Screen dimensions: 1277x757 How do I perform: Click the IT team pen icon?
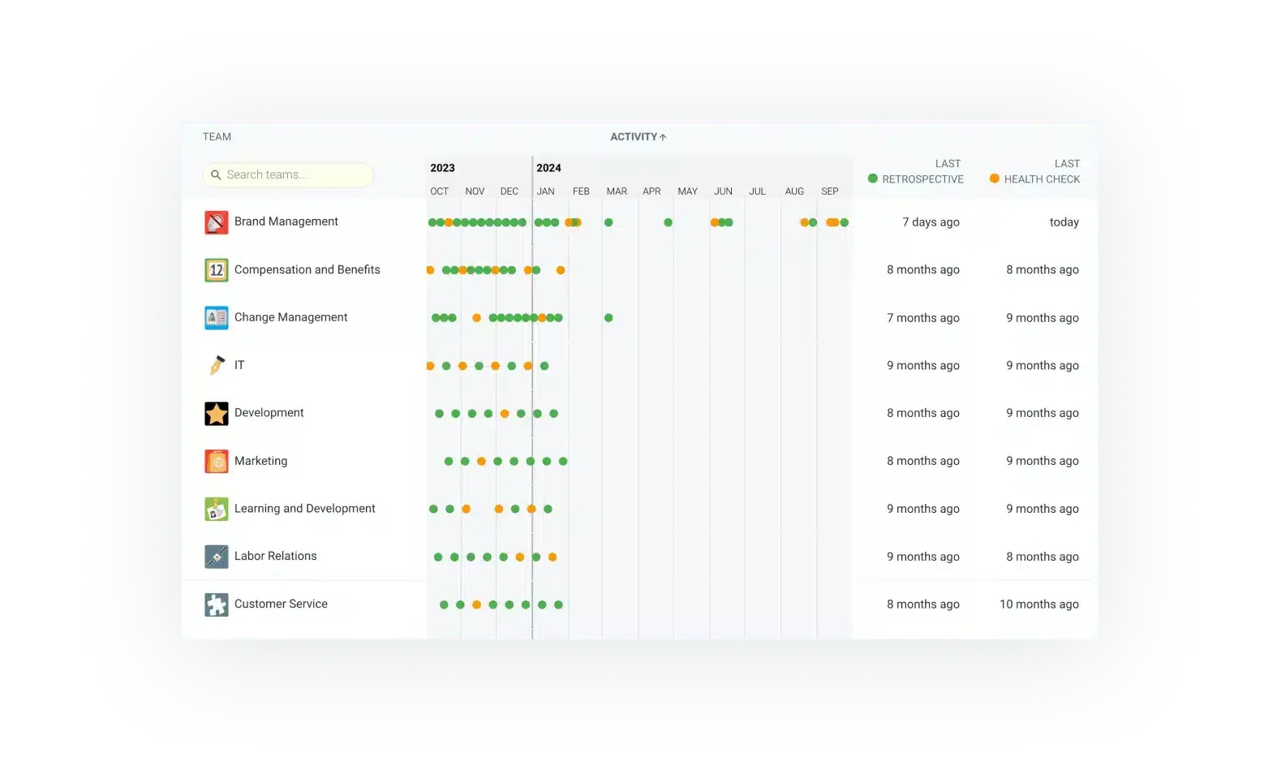pos(216,366)
